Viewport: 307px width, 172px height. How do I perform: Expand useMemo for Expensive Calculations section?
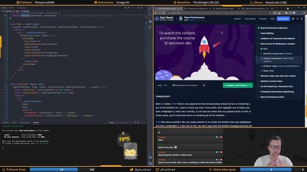[277, 39]
